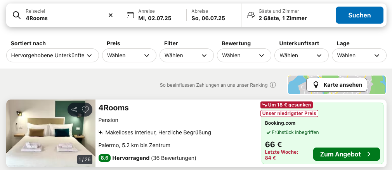Select the Abreise date field

(x=213, y=15)
